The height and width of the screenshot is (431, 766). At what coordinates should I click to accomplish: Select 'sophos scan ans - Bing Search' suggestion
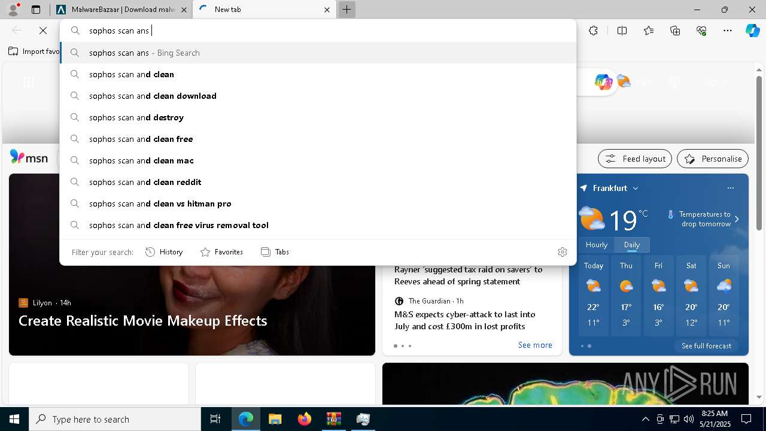[318, 53]
